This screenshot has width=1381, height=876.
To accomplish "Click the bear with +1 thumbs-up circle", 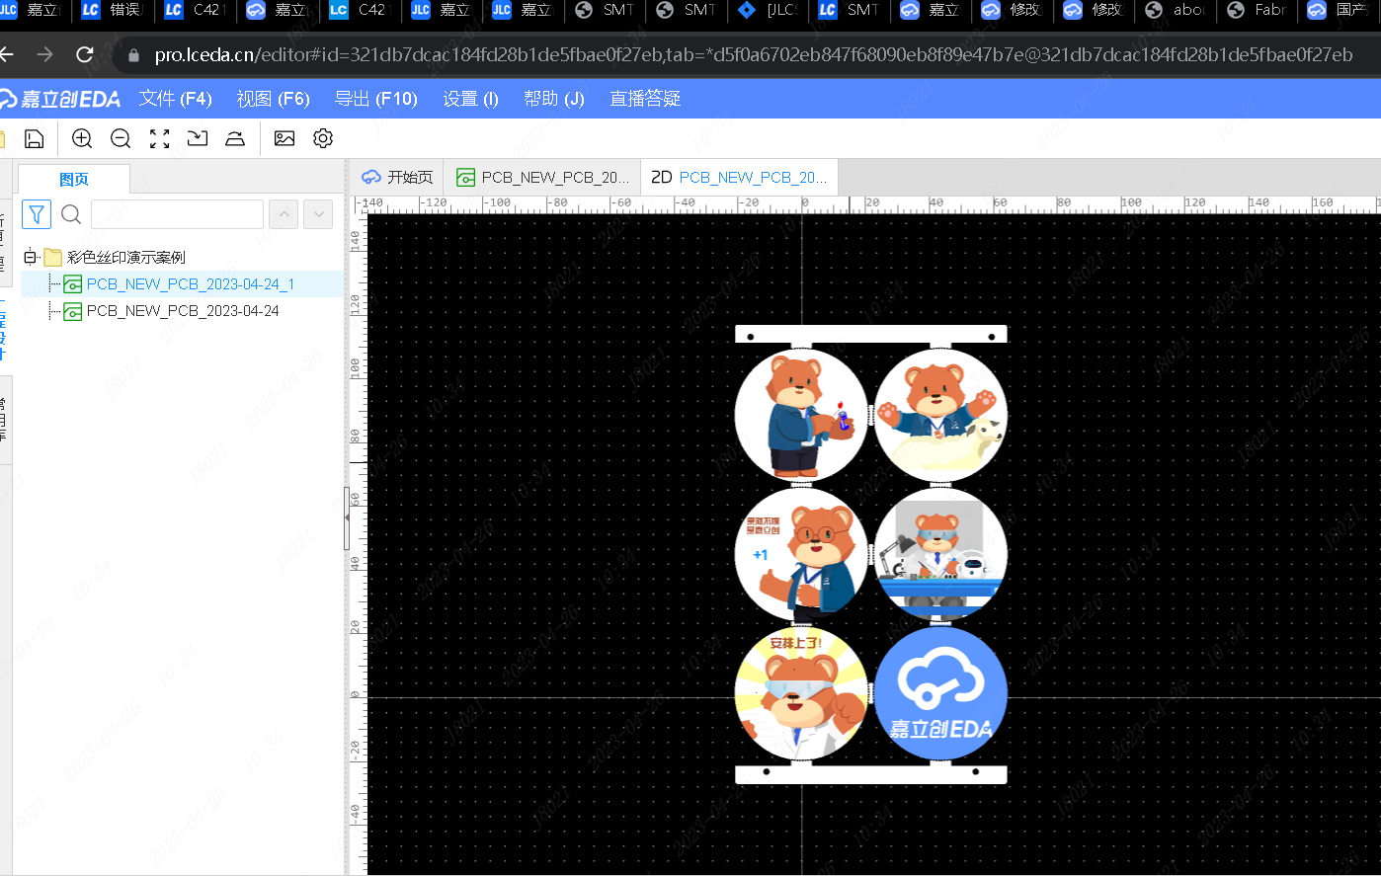I will (x=801, y=555).
